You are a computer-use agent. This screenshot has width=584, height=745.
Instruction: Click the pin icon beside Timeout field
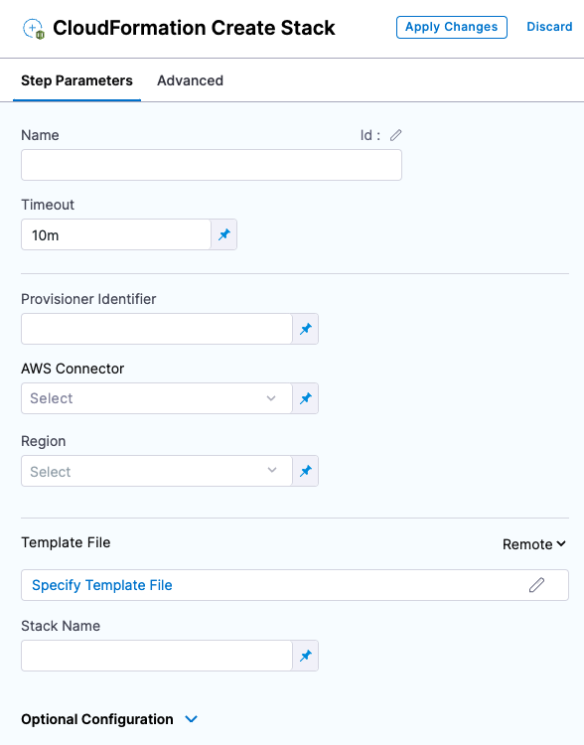click(x=224, y=234)
